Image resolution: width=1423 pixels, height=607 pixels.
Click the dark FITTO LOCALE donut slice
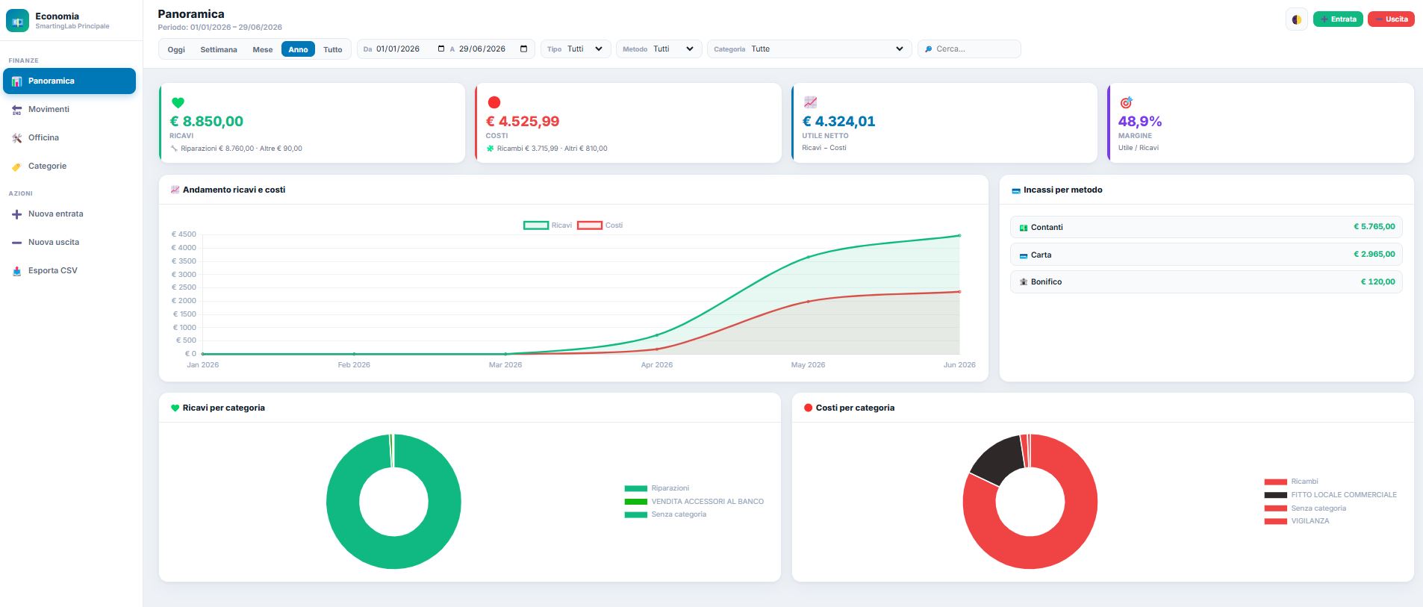click(x=1000, y=460)
